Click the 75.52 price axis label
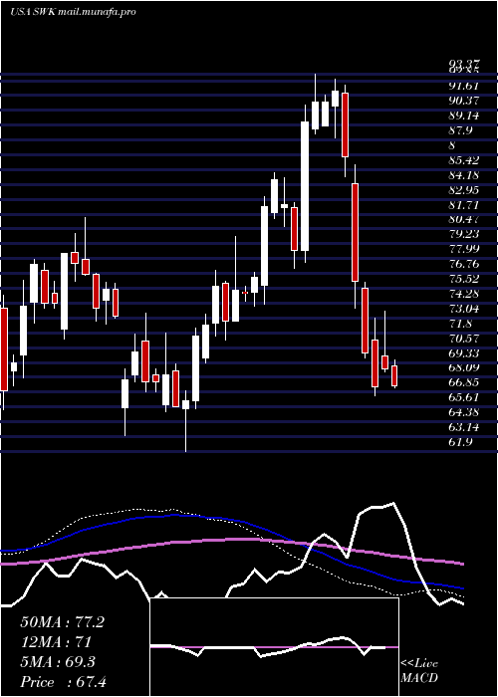The height and width of the screenshot is (697, 498). [x=464, y=279]
